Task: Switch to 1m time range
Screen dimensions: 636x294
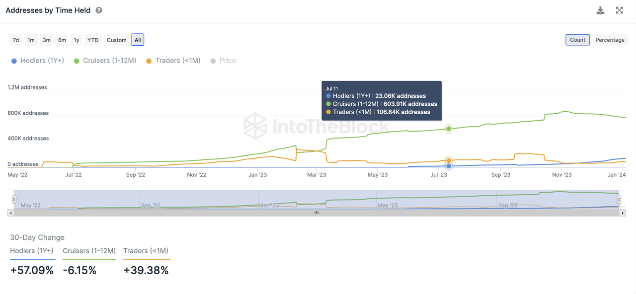Action: coord(31,40)
